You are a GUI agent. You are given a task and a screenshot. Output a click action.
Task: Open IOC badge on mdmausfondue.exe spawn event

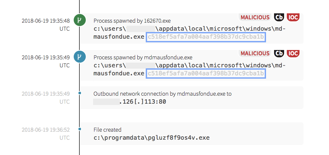coord(293,53)
